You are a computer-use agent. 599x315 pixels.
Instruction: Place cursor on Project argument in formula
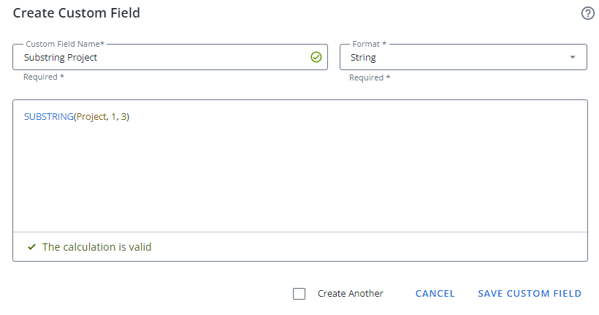91,117
